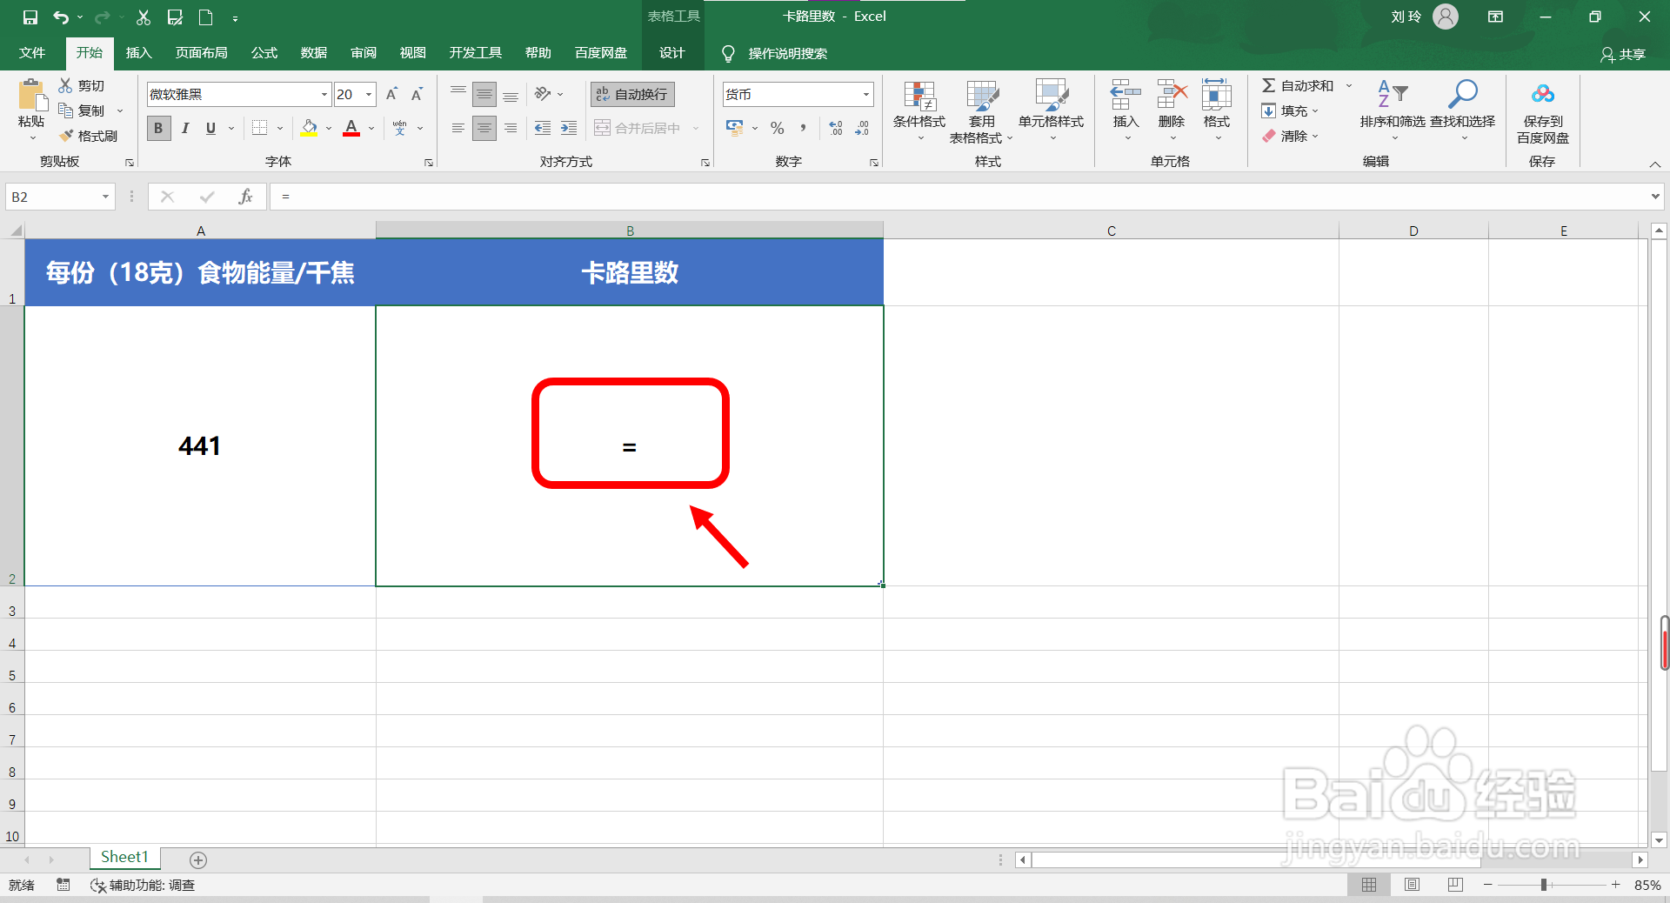The image size is (1670, 903).
Task: Click the Share (共享) button
Action: [1622, 54]
